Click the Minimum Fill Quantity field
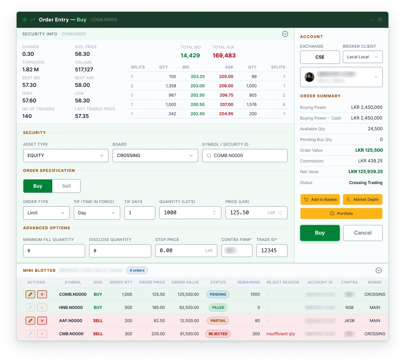Image resolution: width=405 pixels, height=362 pixels. (54, 251)
